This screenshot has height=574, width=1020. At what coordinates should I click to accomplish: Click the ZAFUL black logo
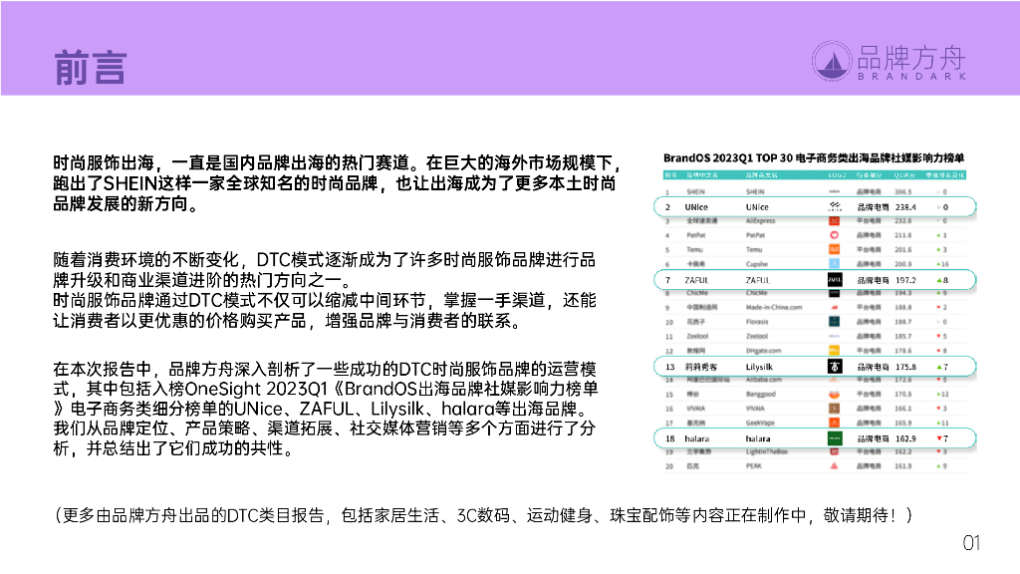pyautogui.click(x=835, y=280)
